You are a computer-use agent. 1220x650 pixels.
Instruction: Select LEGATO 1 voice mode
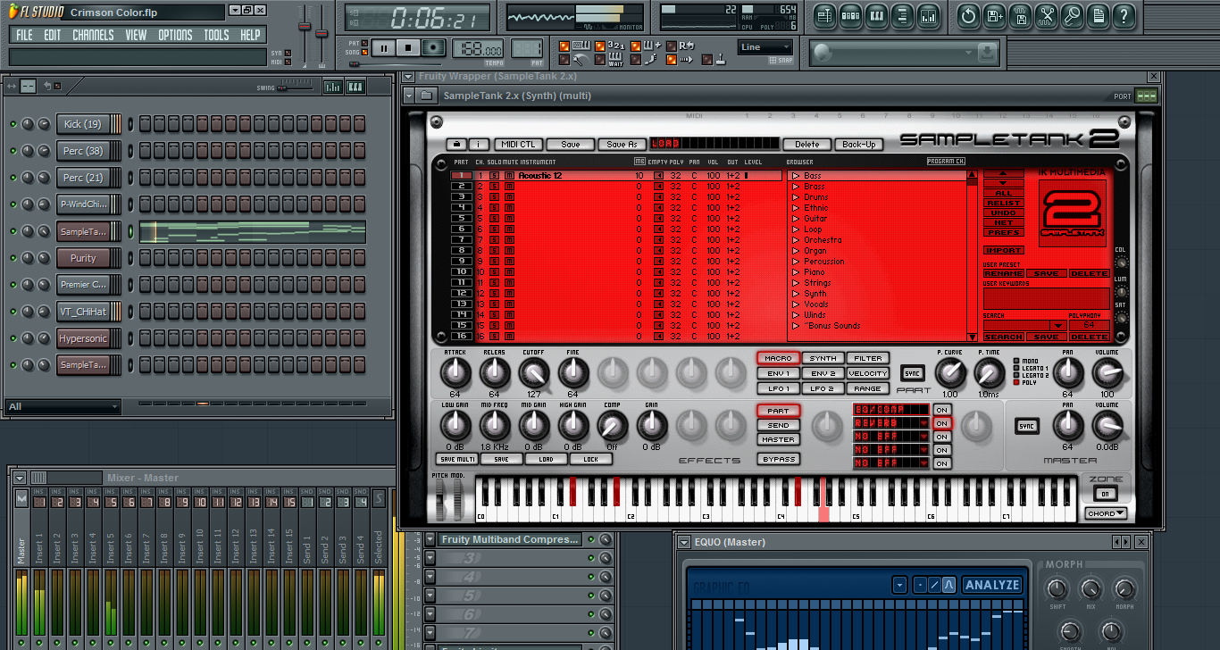pyautogui.click(x=1016, y=368)
